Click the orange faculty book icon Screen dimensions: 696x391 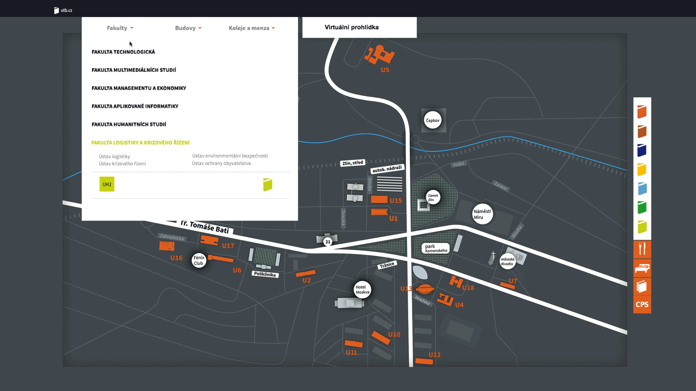coord(642,112)
